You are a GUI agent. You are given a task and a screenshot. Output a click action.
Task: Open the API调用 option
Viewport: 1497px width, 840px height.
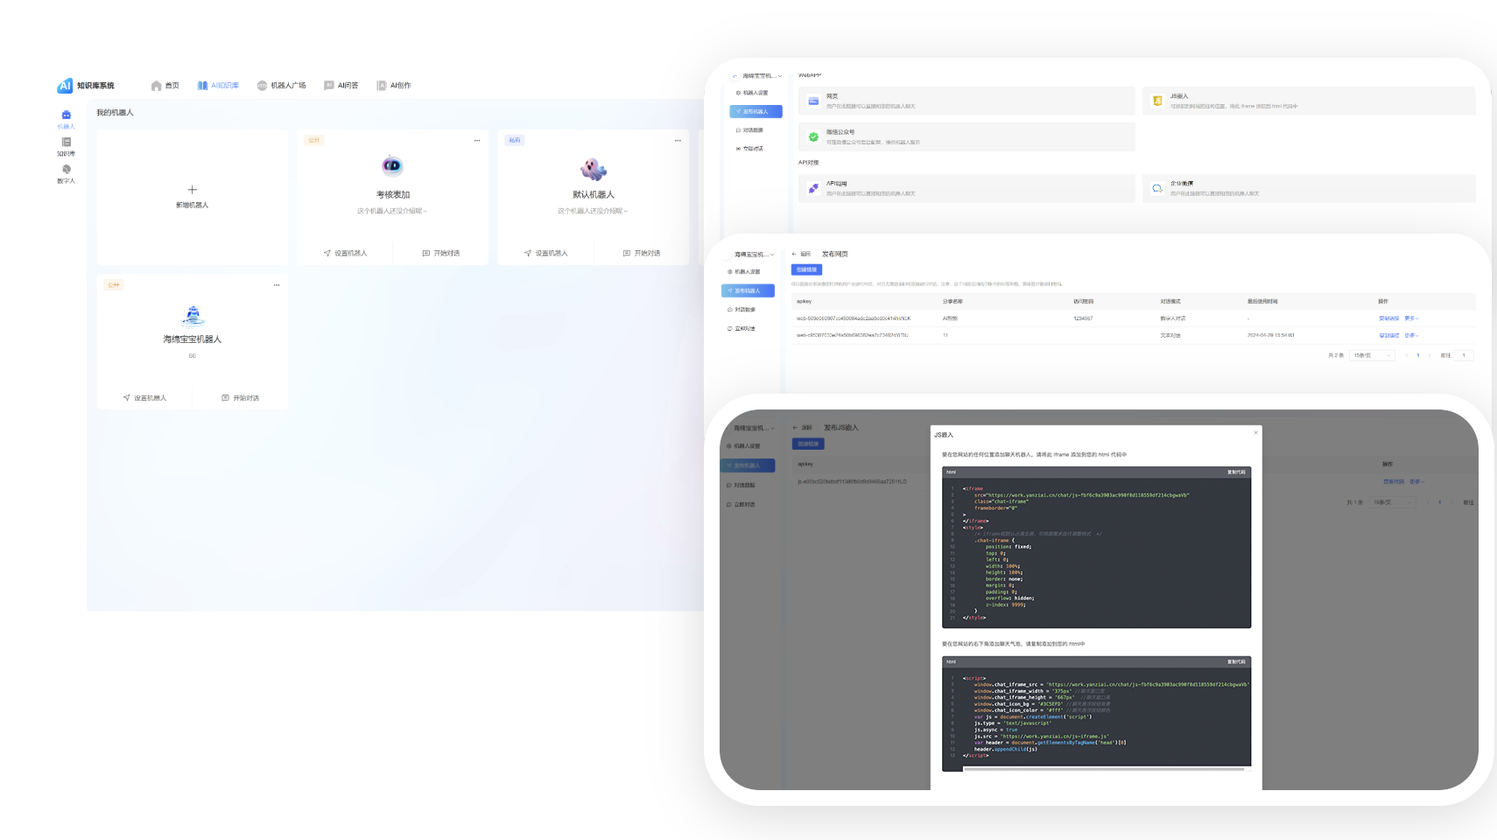[966, 188]
